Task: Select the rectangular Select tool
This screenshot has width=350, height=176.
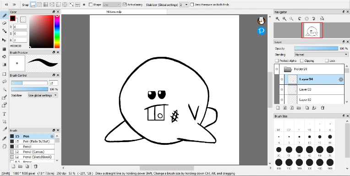Action: (4, 74)
